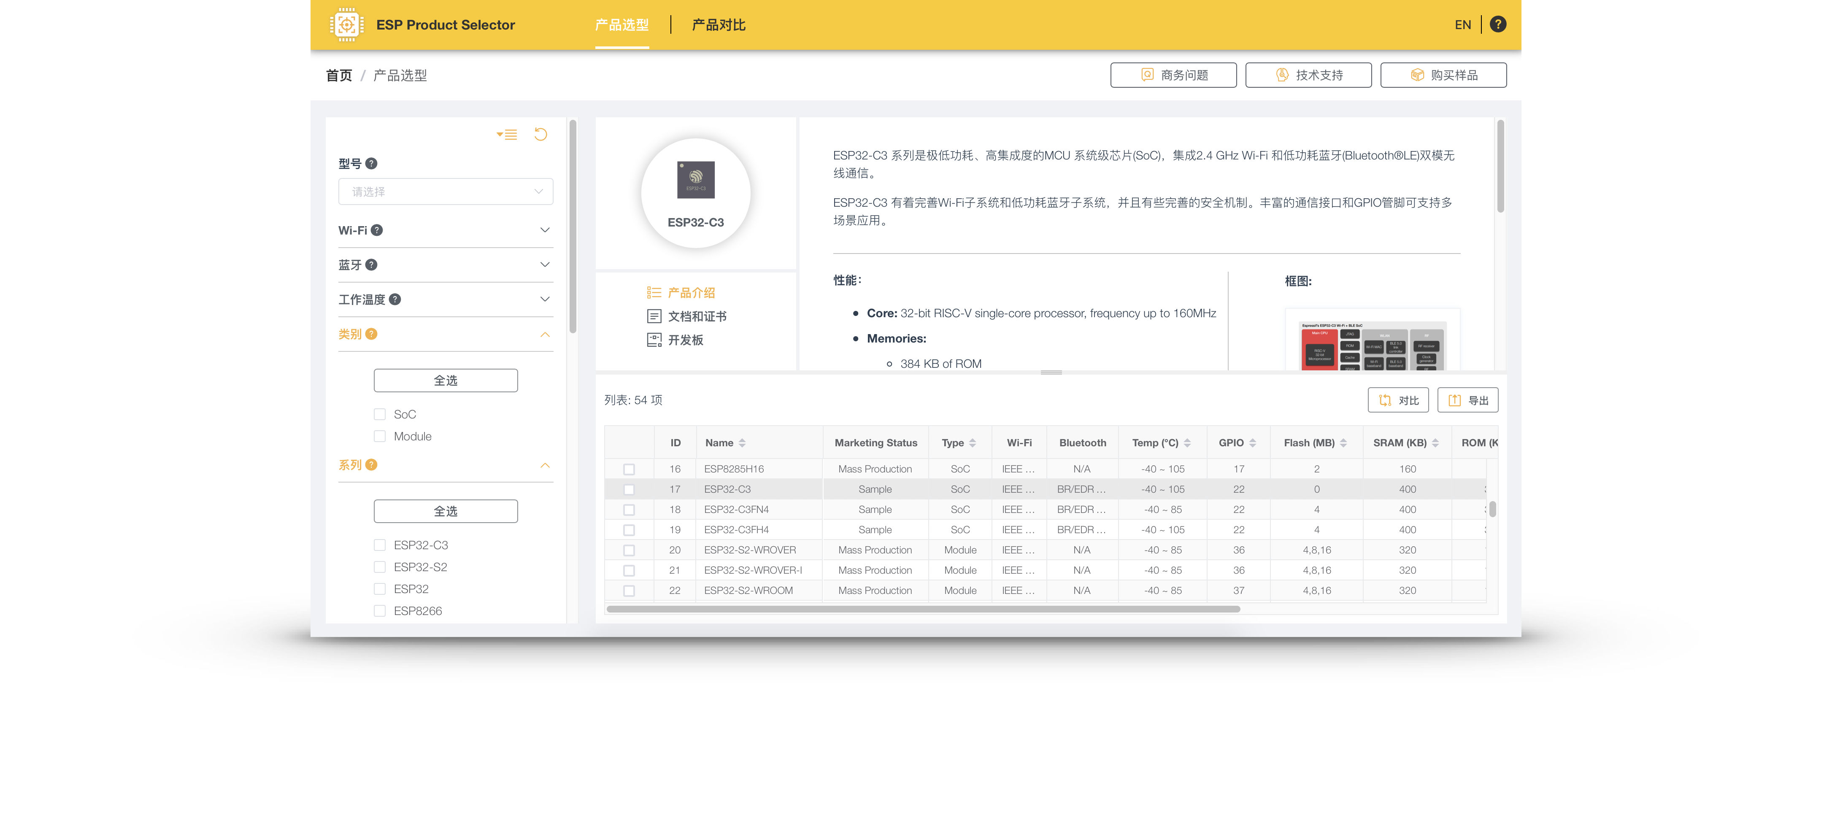Click help icon beside 工作温度 label

(395, 299)
